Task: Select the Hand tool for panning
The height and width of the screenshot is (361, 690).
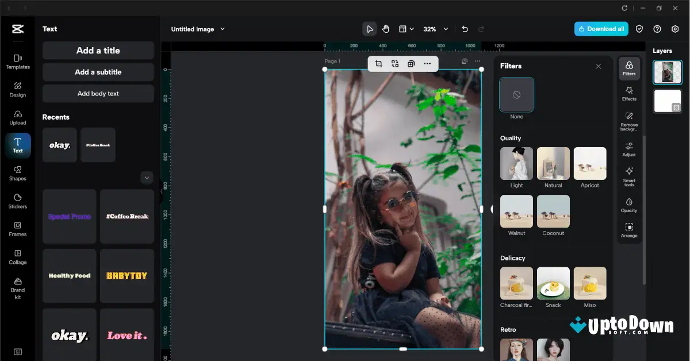Action: pos(385,28)
